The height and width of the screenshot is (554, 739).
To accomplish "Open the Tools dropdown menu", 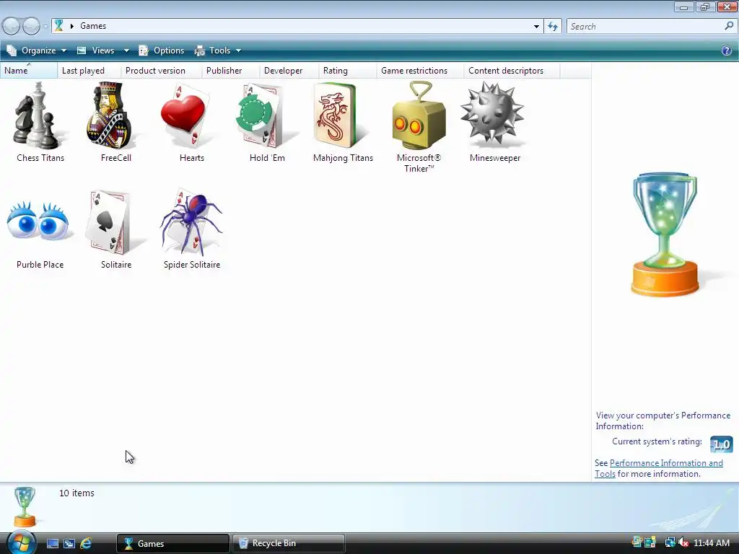I will click(218, 50).
